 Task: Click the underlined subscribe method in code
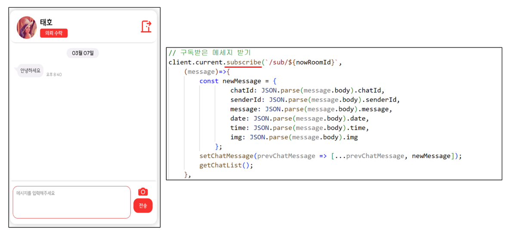coord(244,62)
